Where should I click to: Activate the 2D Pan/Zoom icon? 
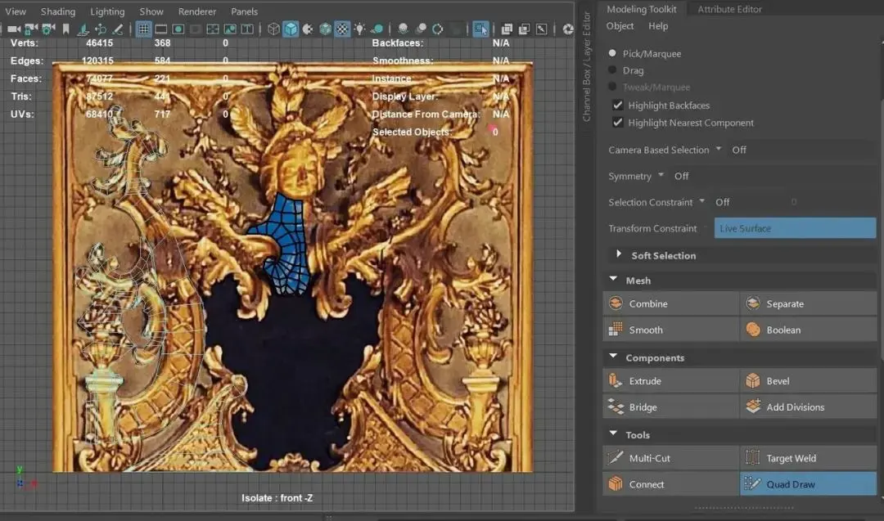coord(101,29)
